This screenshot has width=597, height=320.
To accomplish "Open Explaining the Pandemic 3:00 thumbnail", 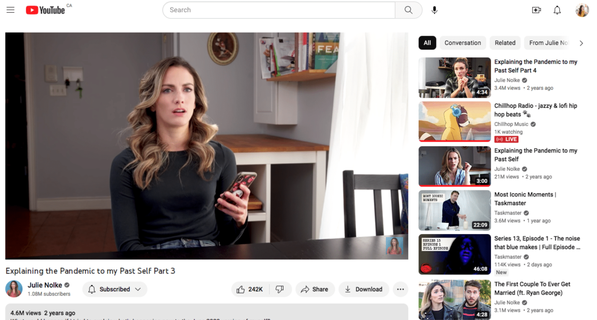I will click(454, 166).
